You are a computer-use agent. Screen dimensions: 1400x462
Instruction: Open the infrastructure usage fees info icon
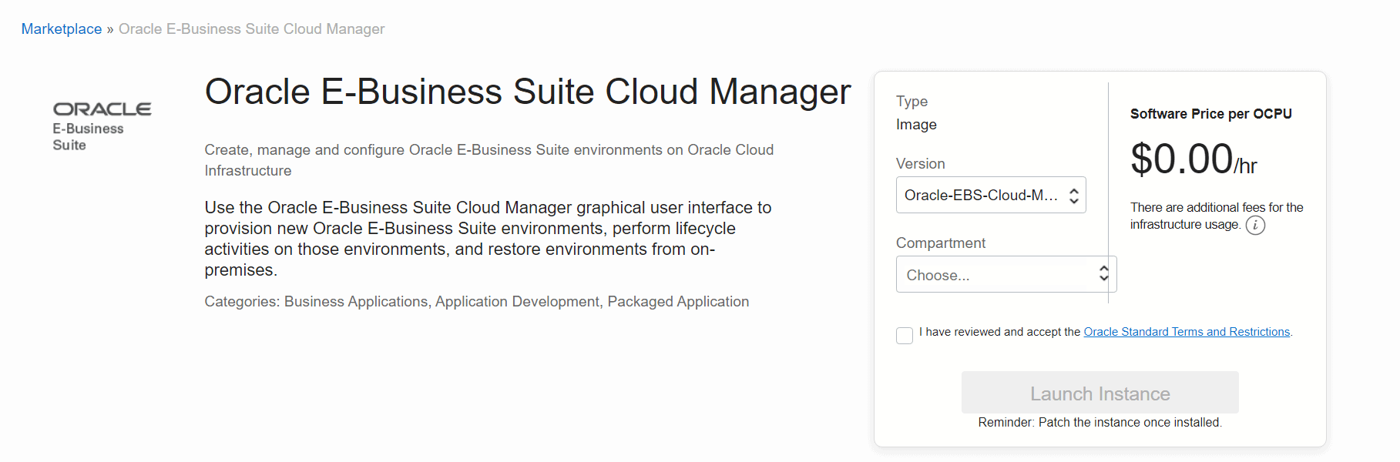tap(1255, 225)
